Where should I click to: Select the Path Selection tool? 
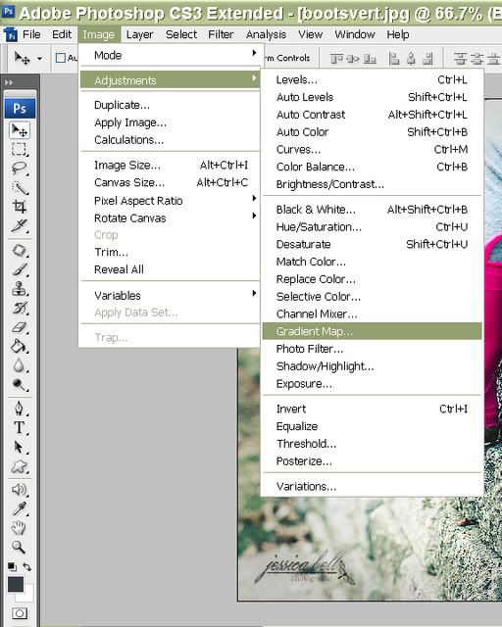pos(20,447)
